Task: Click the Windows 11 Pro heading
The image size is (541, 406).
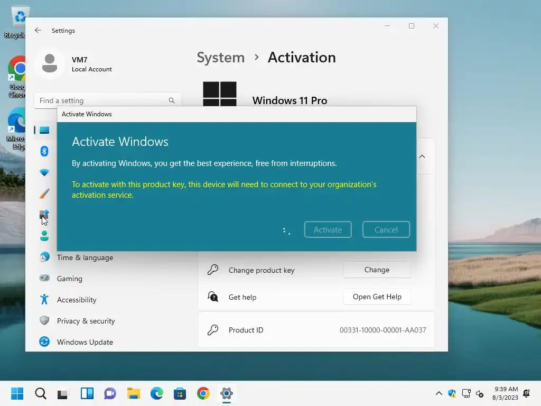Action: 290,100
